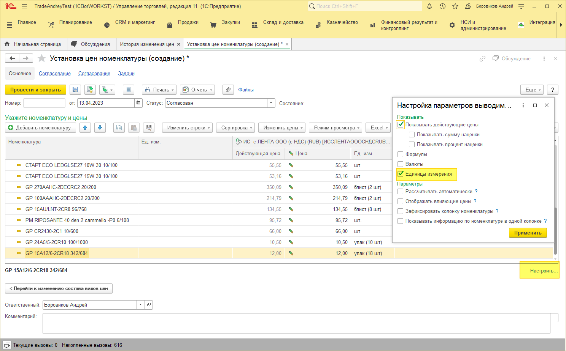Expand the Статус dropdown list
This screenshot has height=351, width=566.
(x=271, y=103)
